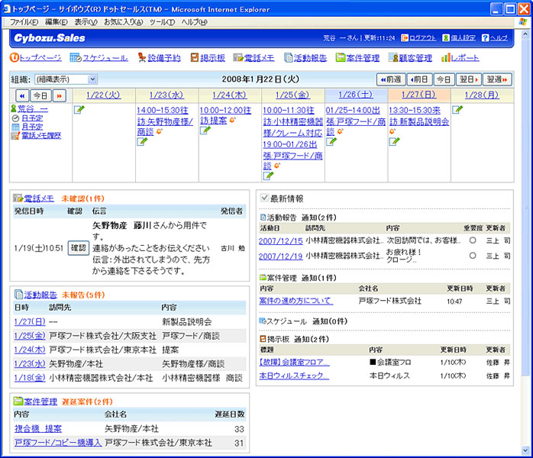Image resolution: width=533 pixels, height=458 pixels.
Task: Click the レポート chart icon
Action: click(x=446, y=58)
